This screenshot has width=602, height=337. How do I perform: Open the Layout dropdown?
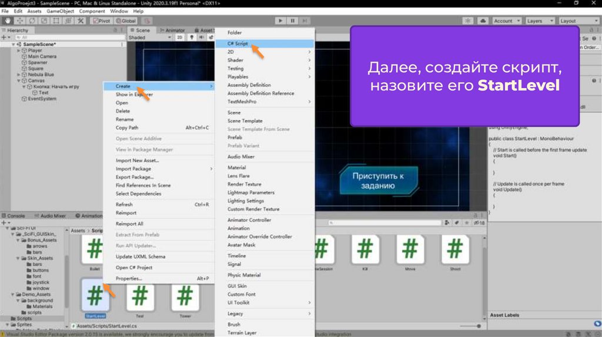coord(579,21)
